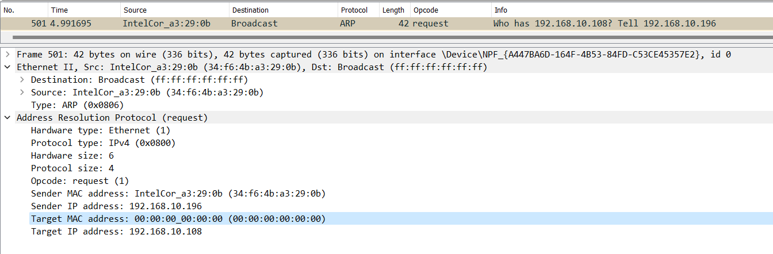Sort packets by the No. column
The image size is (773, 254).
pos(24,10)
